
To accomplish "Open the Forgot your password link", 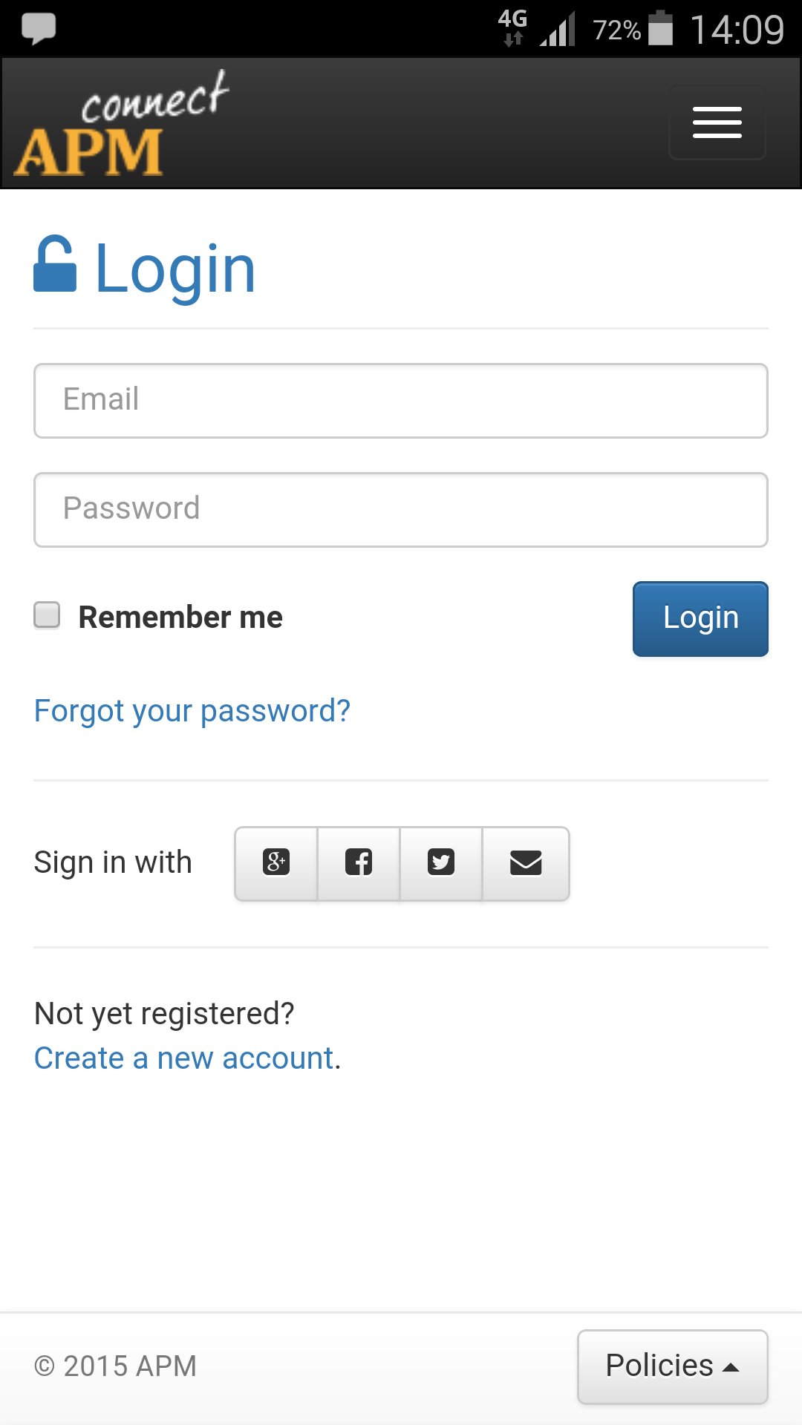I will (x=192, y=710).
